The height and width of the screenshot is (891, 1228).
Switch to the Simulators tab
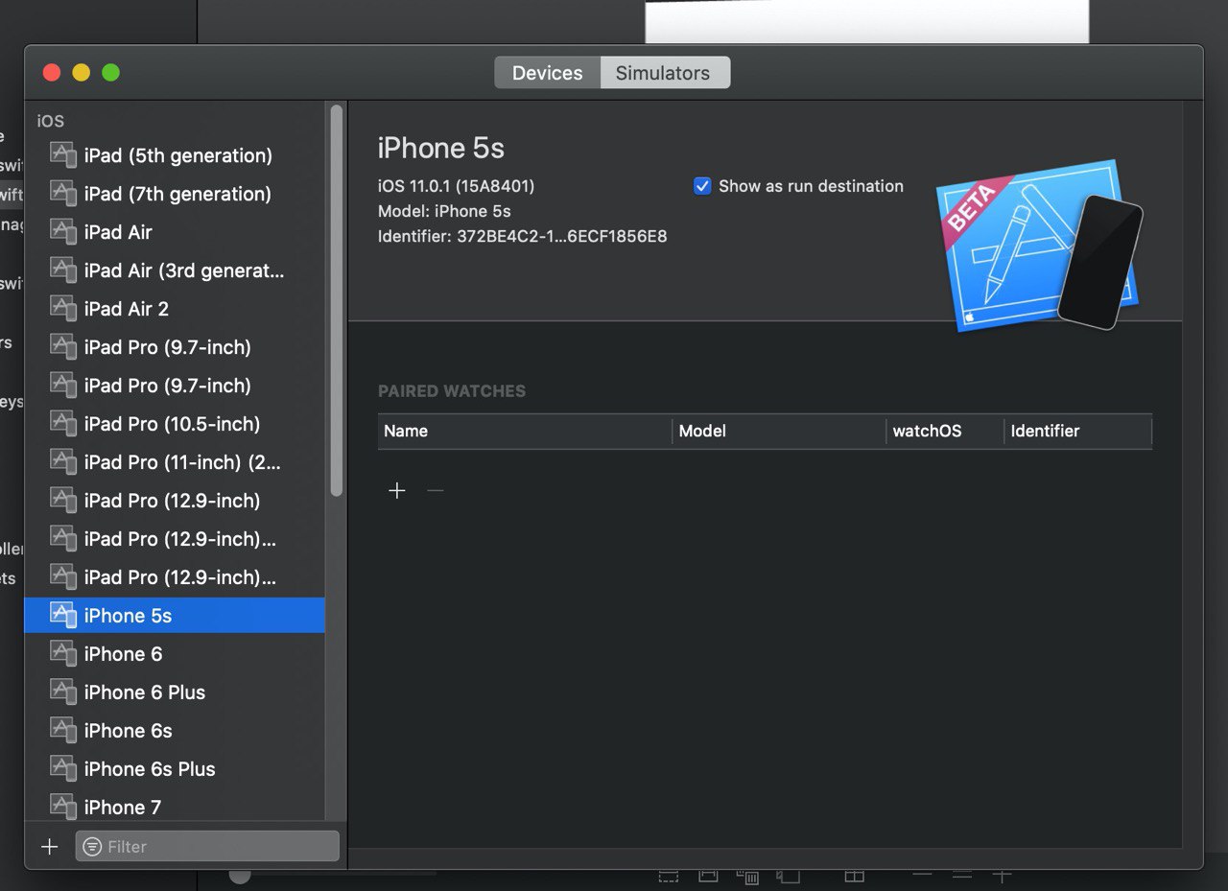pos(663,73)
